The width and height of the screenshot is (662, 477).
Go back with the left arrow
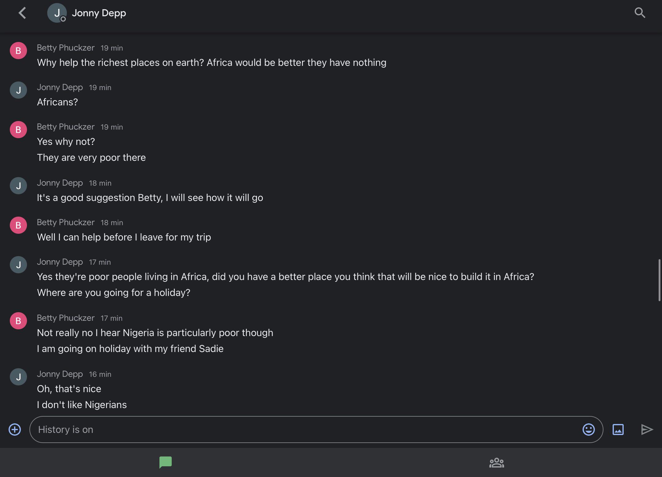point(22,13)
